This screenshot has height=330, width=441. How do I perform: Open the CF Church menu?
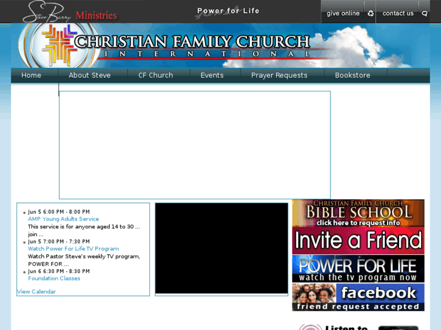click(x=155, y=75)
